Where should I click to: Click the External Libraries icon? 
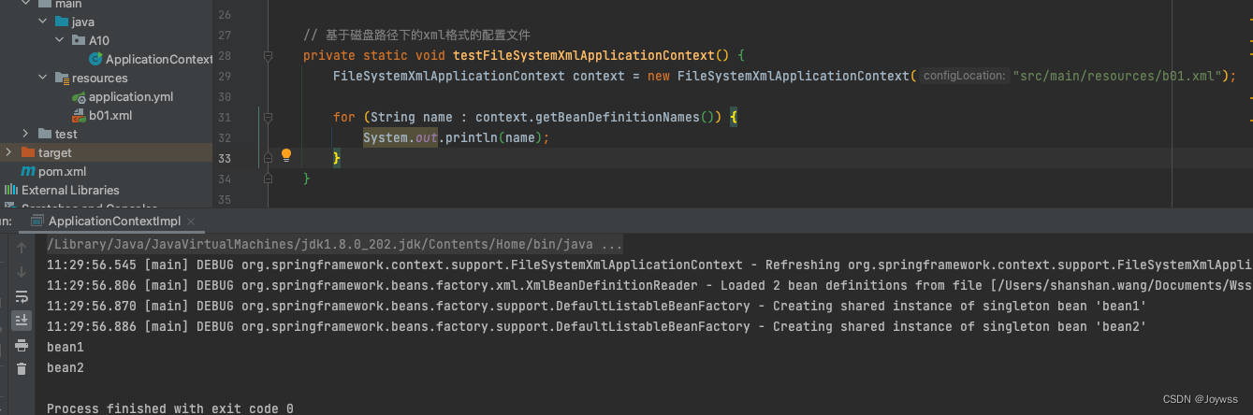[11, 190]
